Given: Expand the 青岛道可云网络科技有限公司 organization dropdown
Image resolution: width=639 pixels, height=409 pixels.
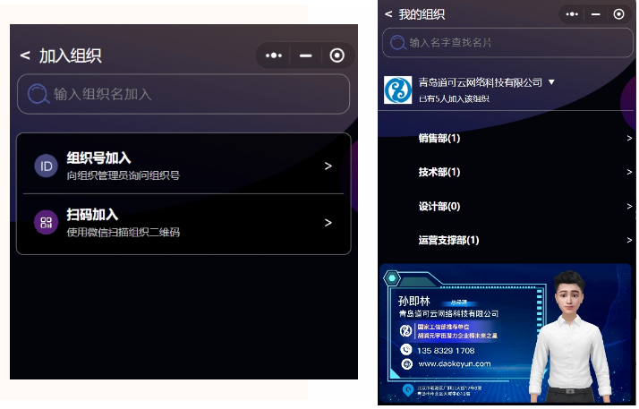Looking at the screenshot, I should [551, 82].
